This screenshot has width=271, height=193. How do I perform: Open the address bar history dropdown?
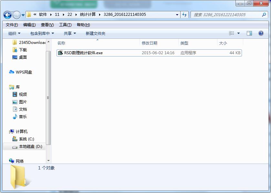[177, 15]
